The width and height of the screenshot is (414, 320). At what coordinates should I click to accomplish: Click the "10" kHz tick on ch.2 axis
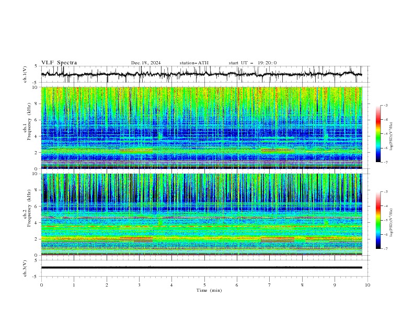click(x=35, y=174)
